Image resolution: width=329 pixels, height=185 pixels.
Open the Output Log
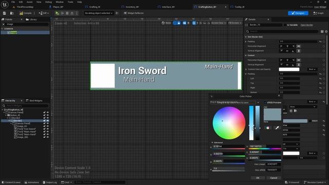(x=50, y=182)
